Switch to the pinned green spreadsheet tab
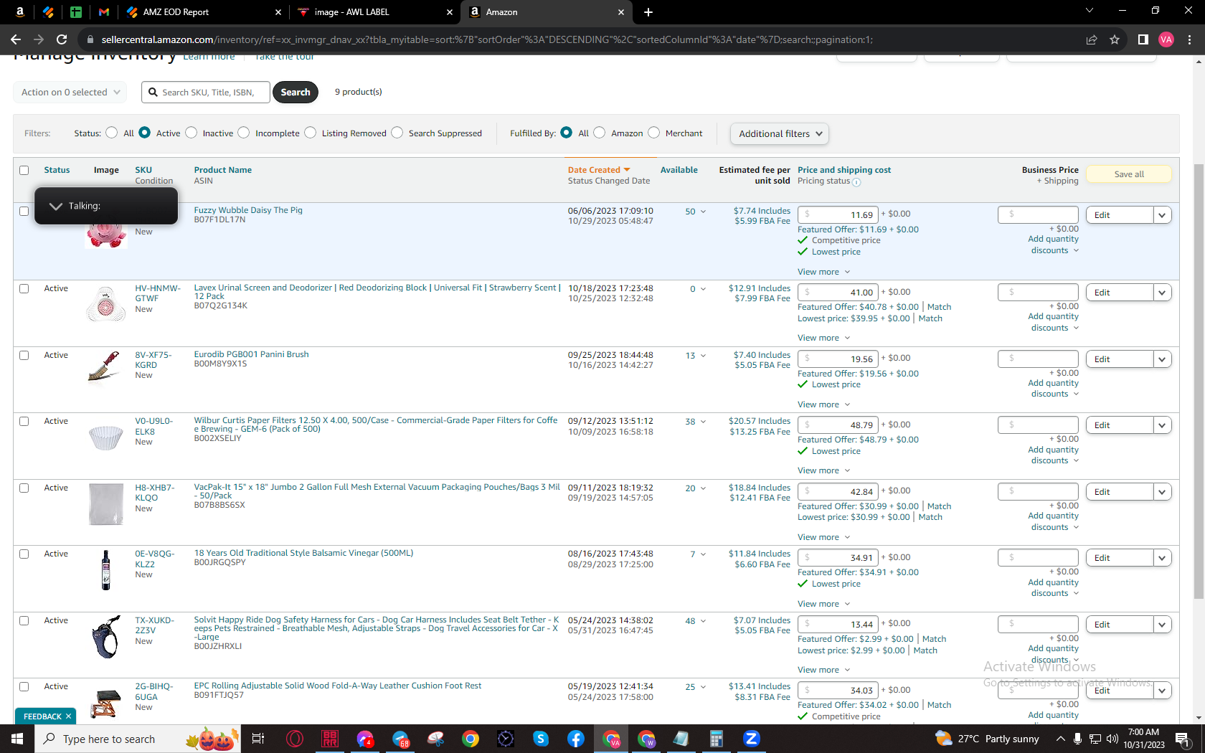 (76, 12)
